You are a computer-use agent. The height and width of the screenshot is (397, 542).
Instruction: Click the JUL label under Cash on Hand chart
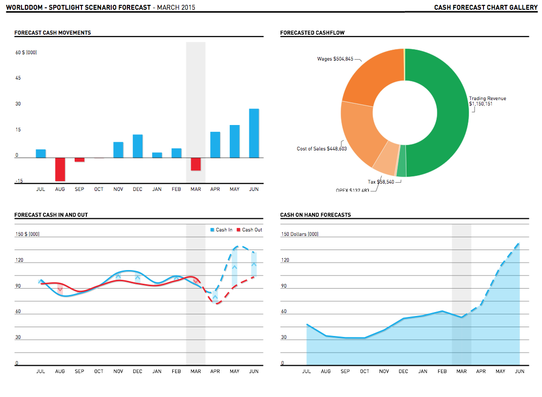click(306, 372)
